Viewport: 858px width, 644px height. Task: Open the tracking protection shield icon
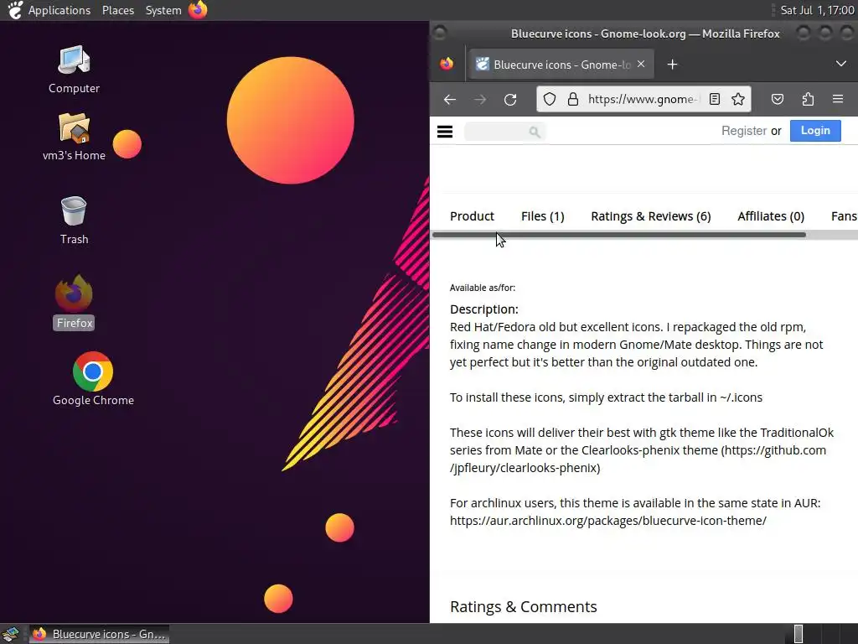coord(550,99)
